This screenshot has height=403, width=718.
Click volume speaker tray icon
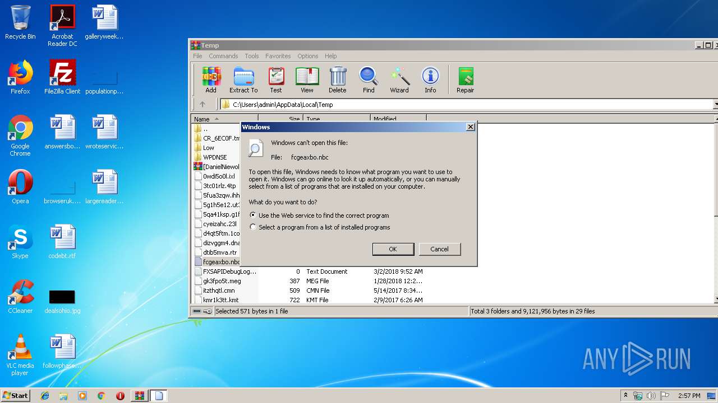[651, 396]
